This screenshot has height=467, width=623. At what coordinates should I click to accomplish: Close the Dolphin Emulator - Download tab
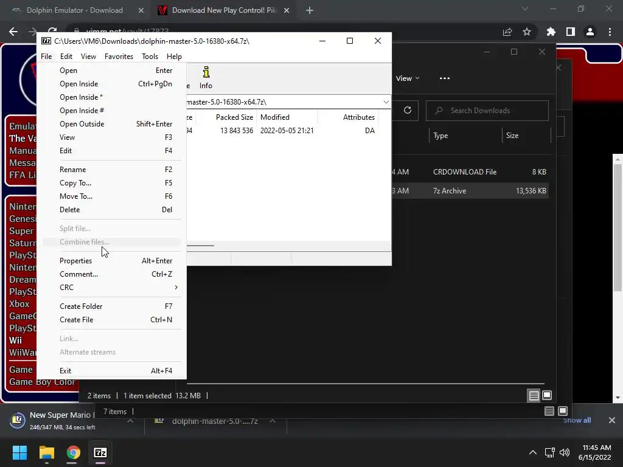pos(141,10)
